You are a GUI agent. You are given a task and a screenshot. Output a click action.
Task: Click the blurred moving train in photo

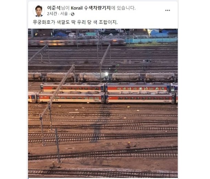(x=76, y=42)
